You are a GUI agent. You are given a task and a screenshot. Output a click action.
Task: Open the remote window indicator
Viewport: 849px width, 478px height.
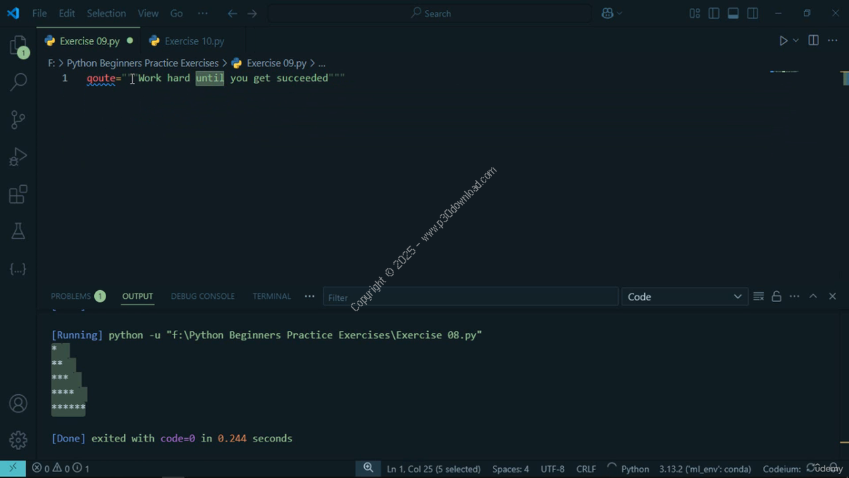13,468
